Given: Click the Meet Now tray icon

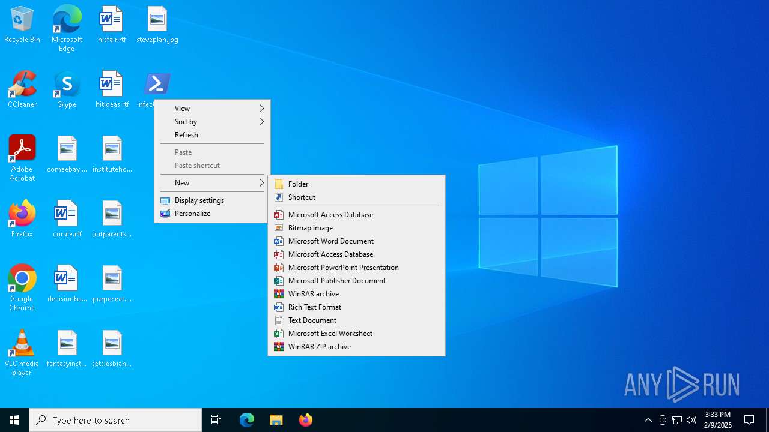Looking at the screenshot, I should pyautogui.click(x=663, y=420).
